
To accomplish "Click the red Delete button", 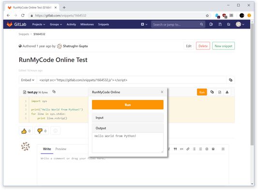I will [203, 46].
